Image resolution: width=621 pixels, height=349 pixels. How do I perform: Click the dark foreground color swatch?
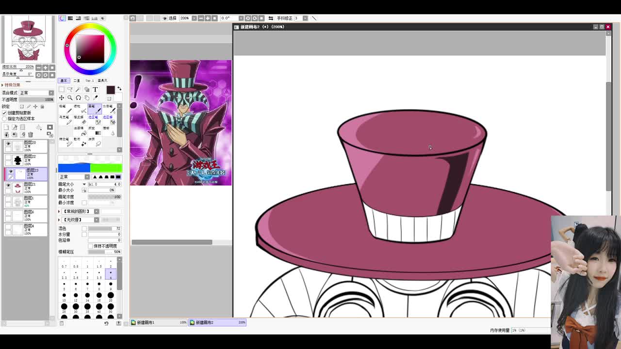[x=111, y=90]
